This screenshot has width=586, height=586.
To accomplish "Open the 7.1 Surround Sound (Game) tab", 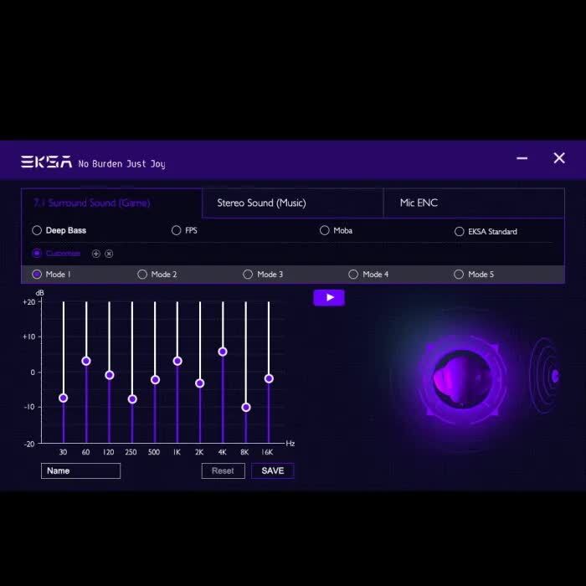I will 92,203.
